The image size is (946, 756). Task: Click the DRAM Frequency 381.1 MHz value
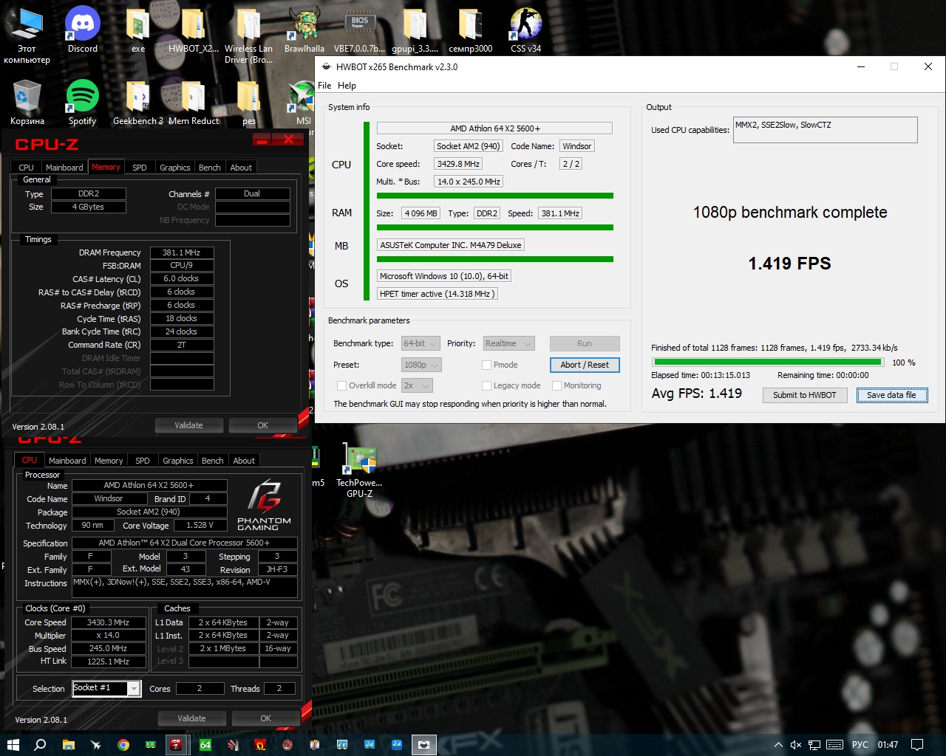[182, 252]
